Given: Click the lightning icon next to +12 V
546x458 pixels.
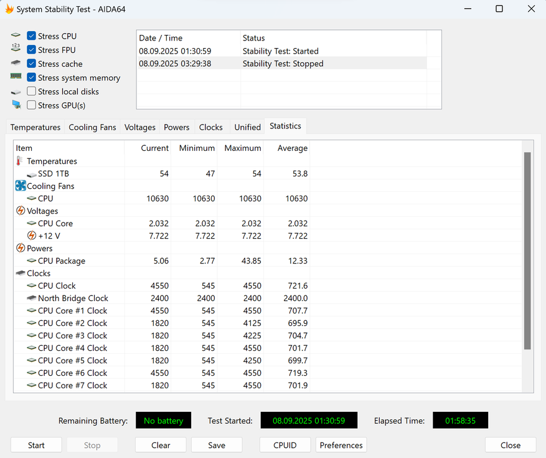Looking at the screenshot, I should (32, 236).
